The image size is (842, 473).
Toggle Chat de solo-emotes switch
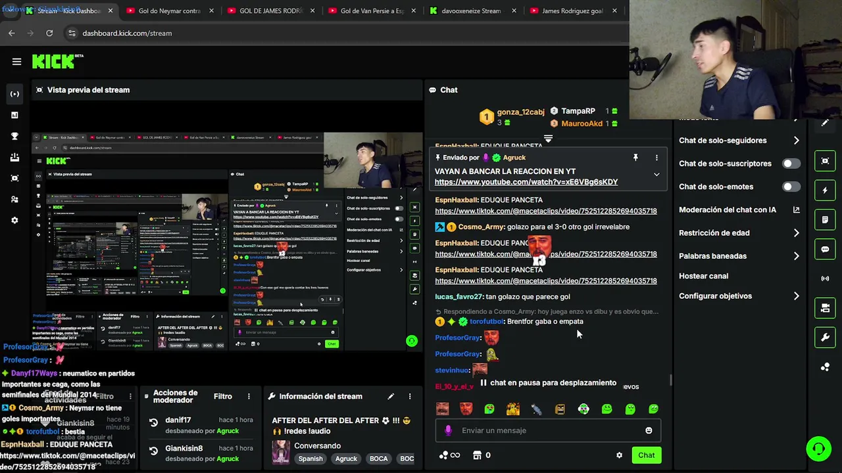791,187
